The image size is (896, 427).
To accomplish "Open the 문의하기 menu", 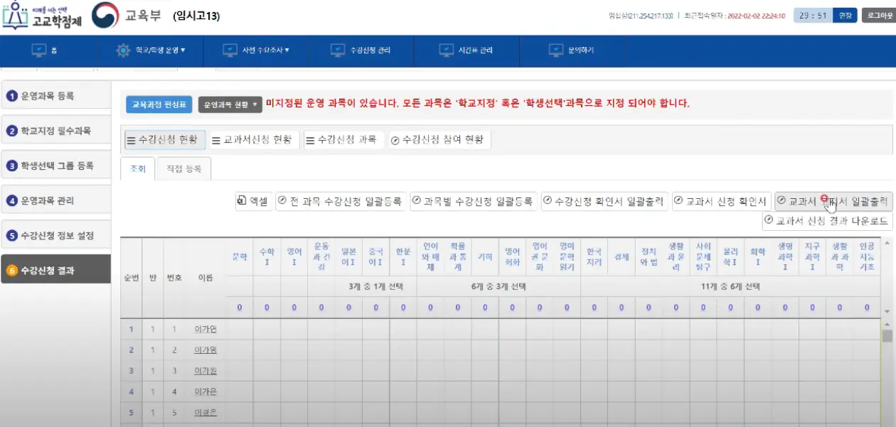I will (x=581, y=50).
